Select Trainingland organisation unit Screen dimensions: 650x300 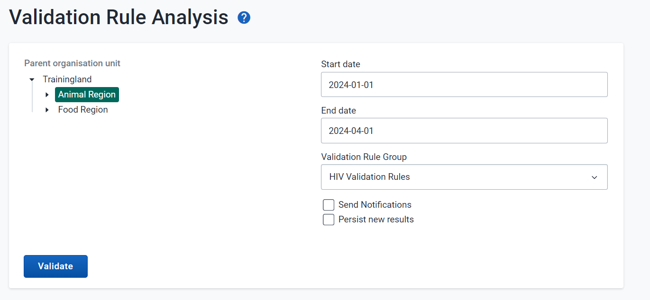[x=67, y=79]
